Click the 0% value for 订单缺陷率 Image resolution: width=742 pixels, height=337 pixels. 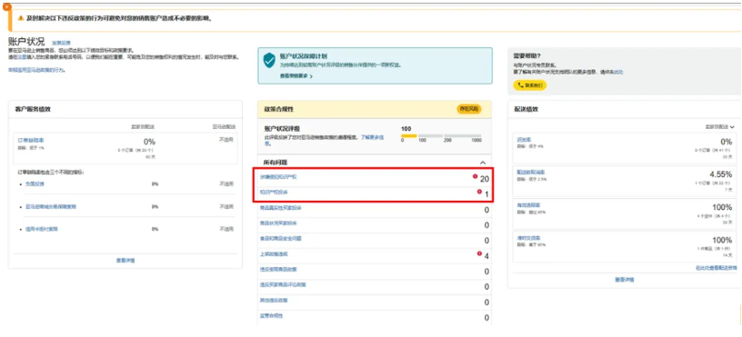pos(149,142)
